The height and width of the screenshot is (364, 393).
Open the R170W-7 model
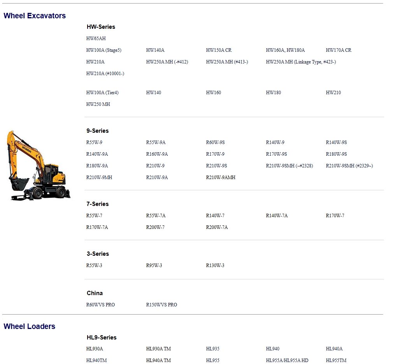tap(335, 216)
